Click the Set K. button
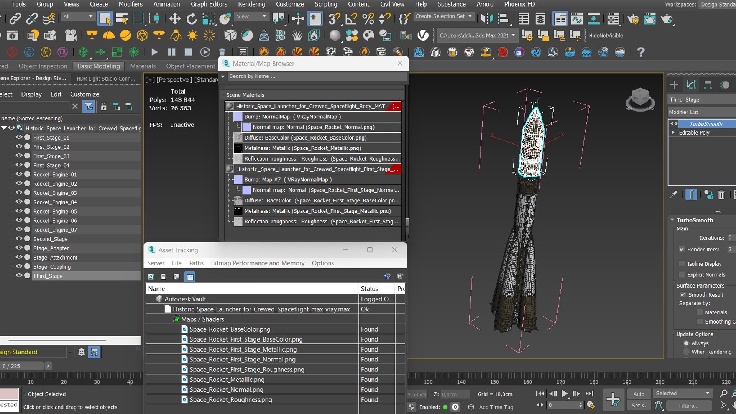The width and height of the screenshot is (736, 414). [639, 405]
